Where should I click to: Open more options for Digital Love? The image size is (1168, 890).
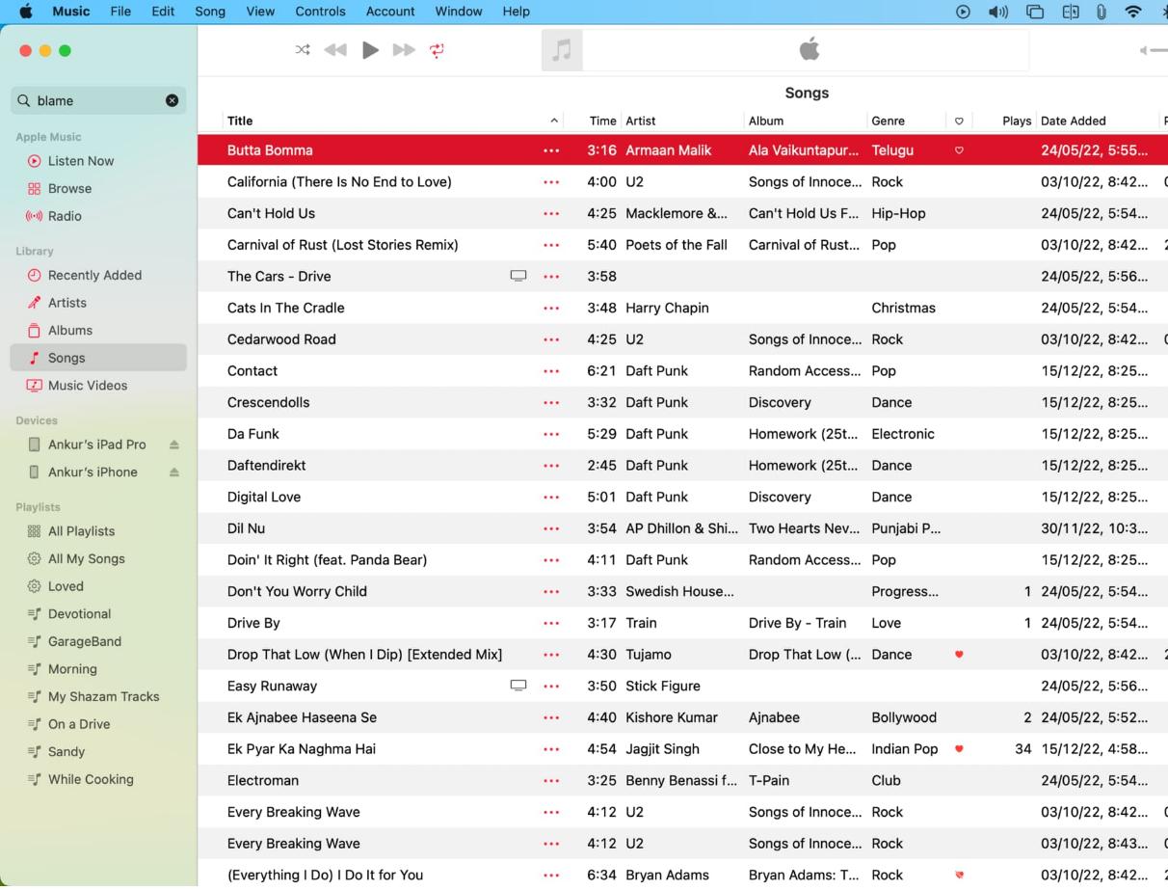click(x=551, y=498)
